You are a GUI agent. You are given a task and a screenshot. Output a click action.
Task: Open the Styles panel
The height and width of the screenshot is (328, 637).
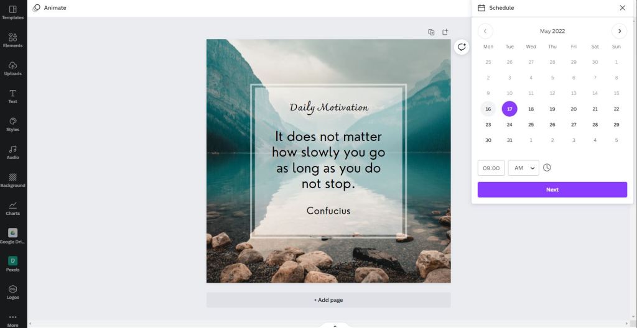point(12,125)
